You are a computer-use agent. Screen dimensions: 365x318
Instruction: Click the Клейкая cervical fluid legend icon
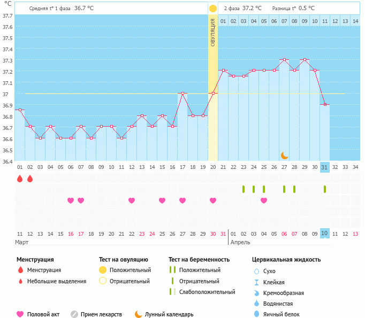click(256, 282)
